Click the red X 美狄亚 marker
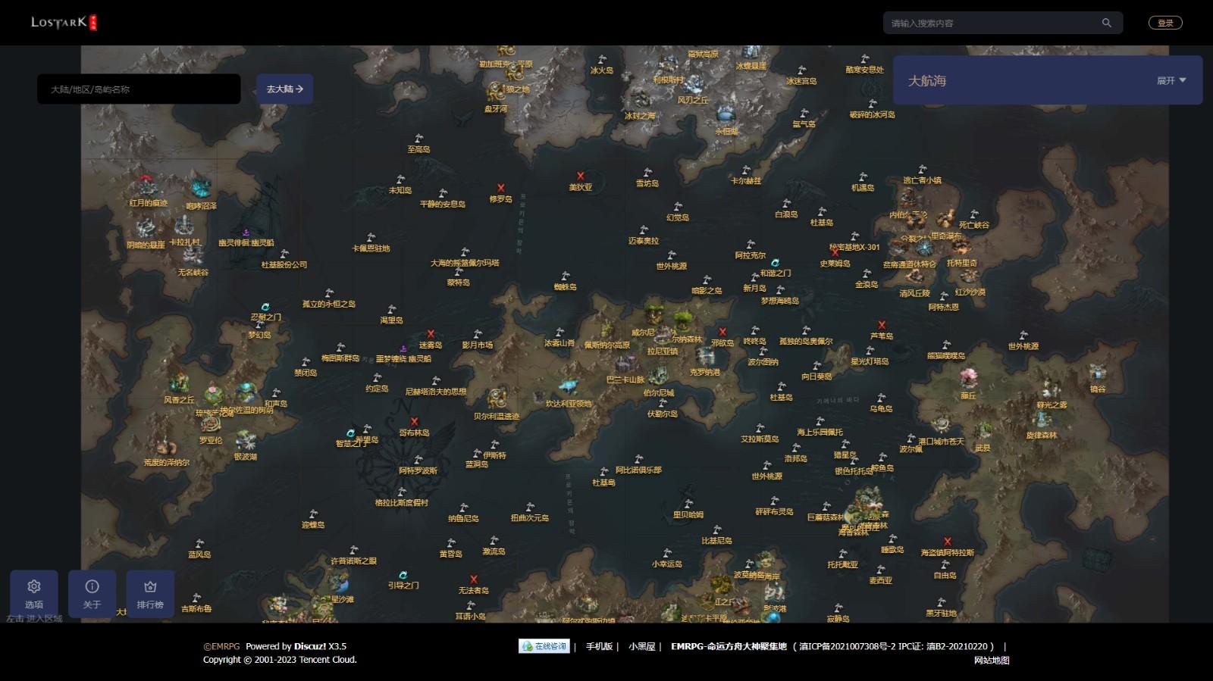This screenshot has width=1213, height=681. coord(581,176)
